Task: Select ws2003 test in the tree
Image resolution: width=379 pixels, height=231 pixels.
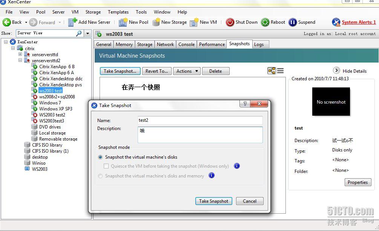Action: 51,90
